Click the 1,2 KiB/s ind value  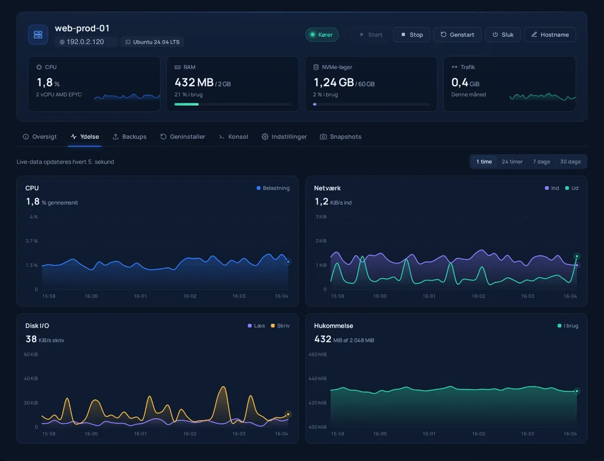click(x=333, y=202)
